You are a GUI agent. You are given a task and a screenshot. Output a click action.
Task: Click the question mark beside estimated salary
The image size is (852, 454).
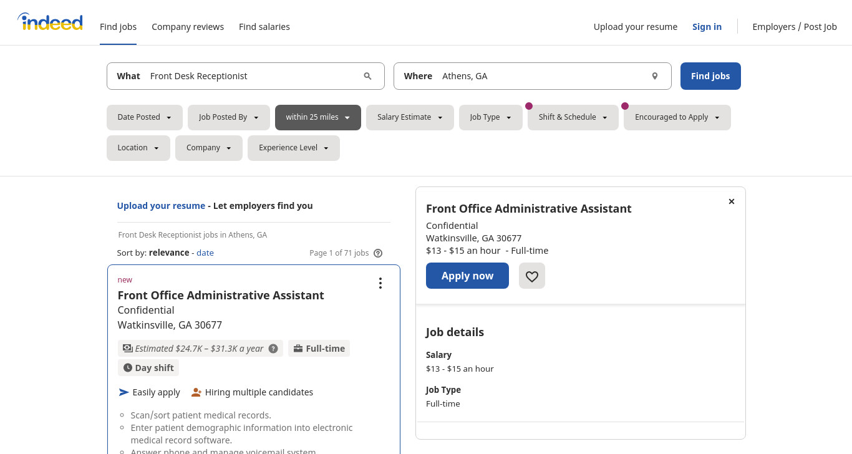[273, 349]
